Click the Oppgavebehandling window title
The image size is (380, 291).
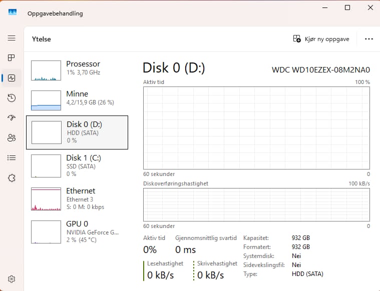[x=55, y=13]
